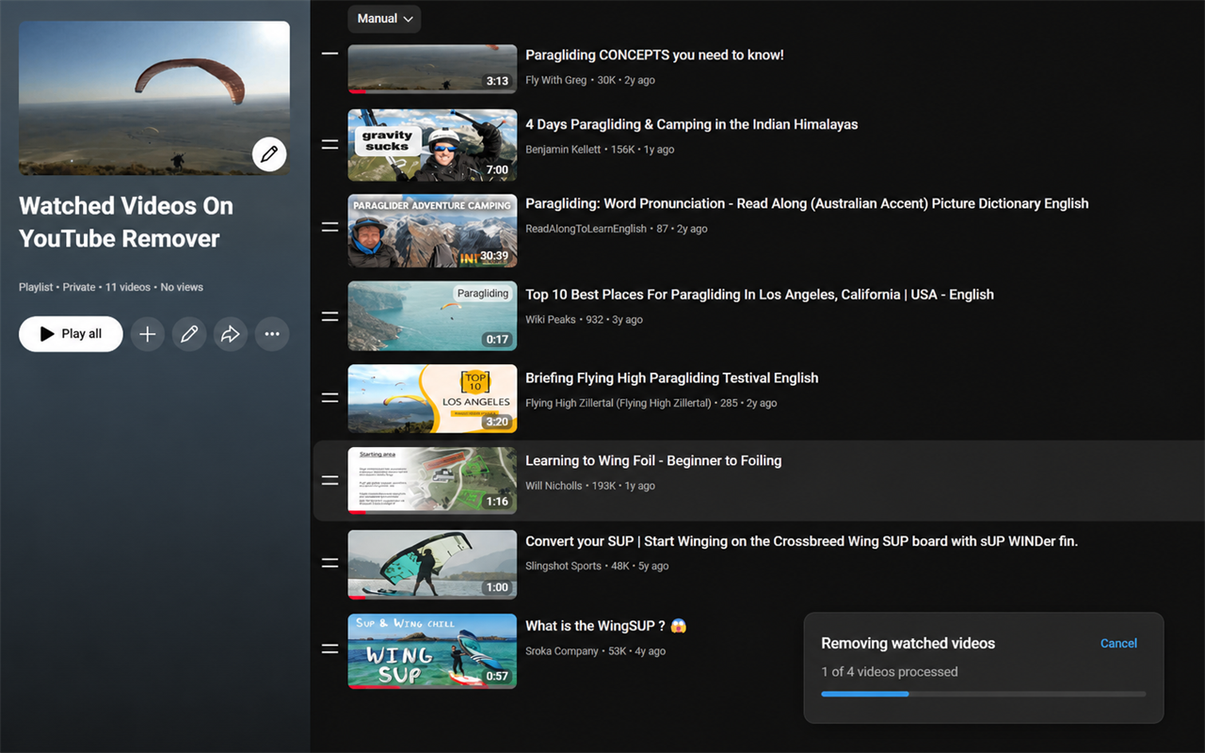Click the Paraglider Adventure Camping thumbnail
The height and width of the screenshot is (753, 1205).
click(432, 231)
